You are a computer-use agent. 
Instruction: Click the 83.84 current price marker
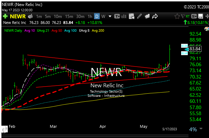[x=195, y=49]
